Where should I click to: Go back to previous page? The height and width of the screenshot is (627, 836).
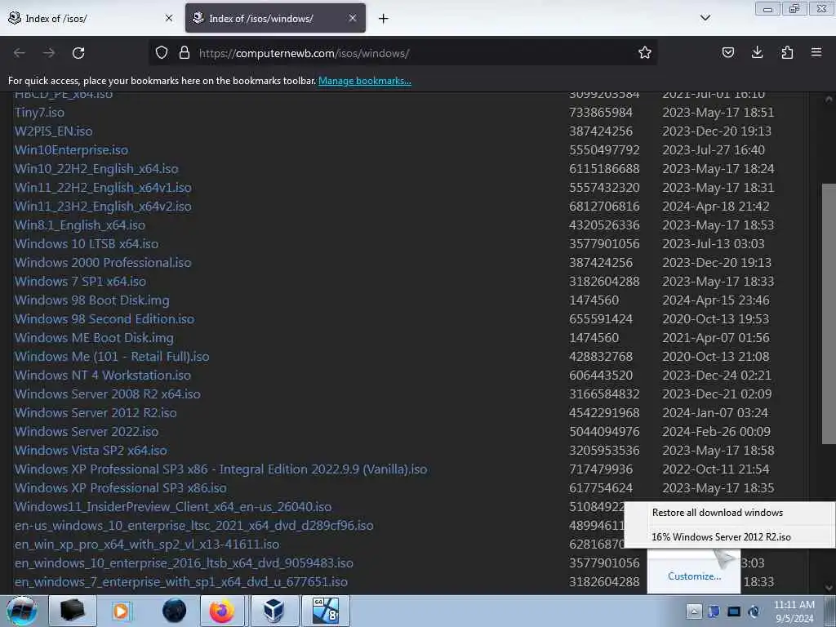pos(20,53)
